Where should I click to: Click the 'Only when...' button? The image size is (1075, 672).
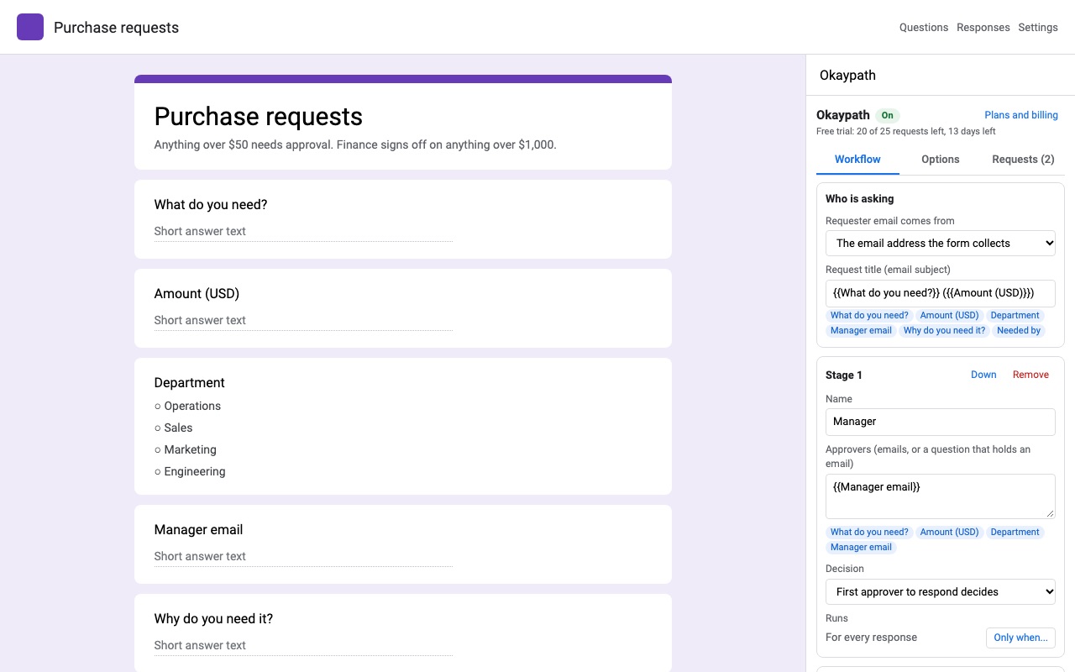click(1020, 638)
